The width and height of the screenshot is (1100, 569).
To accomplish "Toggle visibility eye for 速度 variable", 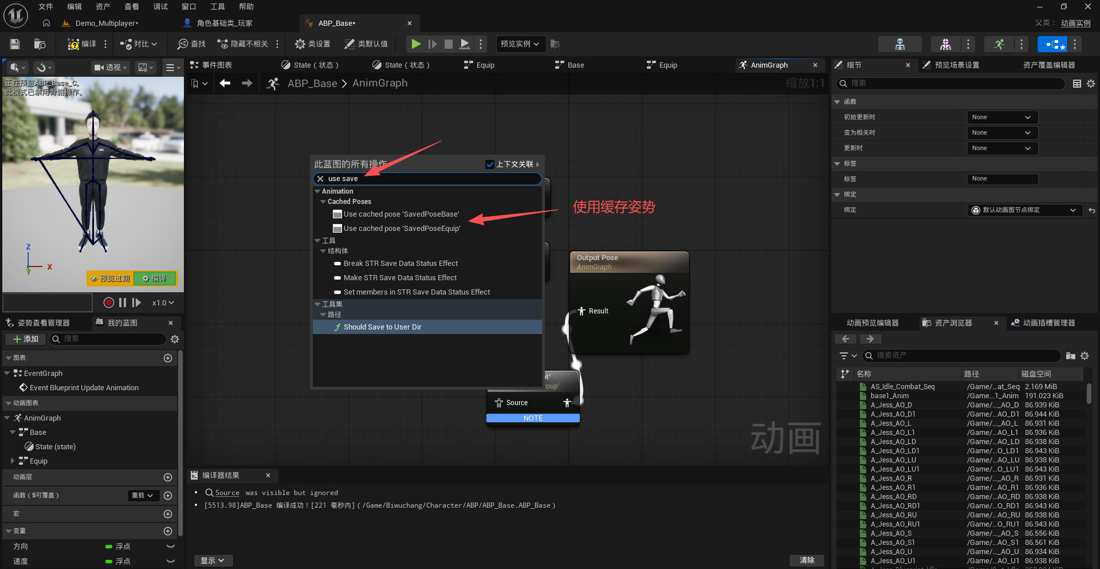I will click(170, 562).
